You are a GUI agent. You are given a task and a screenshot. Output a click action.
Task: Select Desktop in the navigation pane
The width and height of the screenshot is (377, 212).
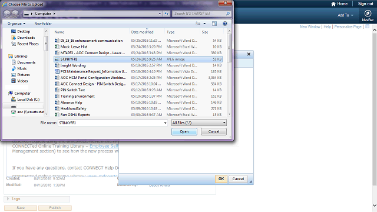[x=24, y=31]
